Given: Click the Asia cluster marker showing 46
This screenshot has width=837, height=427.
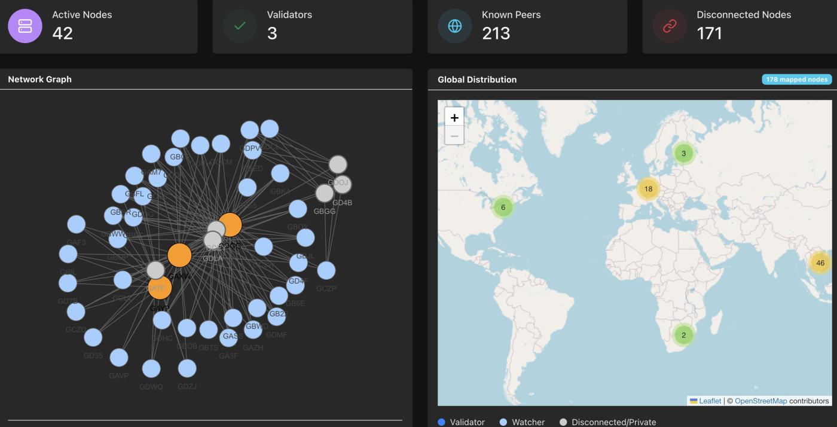Looking at the screenshot, I should click(x=821, y=262).
